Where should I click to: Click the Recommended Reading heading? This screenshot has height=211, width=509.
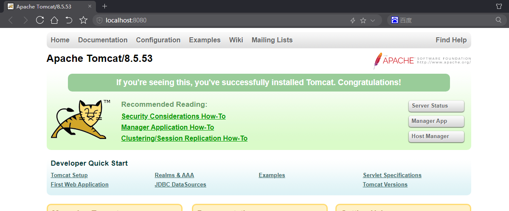click(x=164, y=104)
